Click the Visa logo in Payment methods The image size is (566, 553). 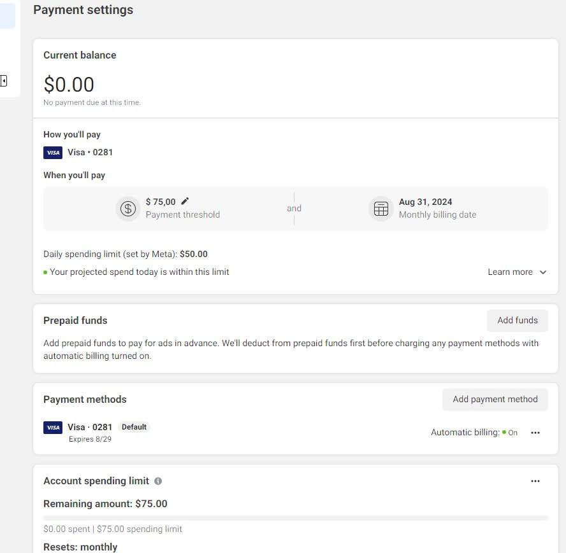[x=53, y=428]
